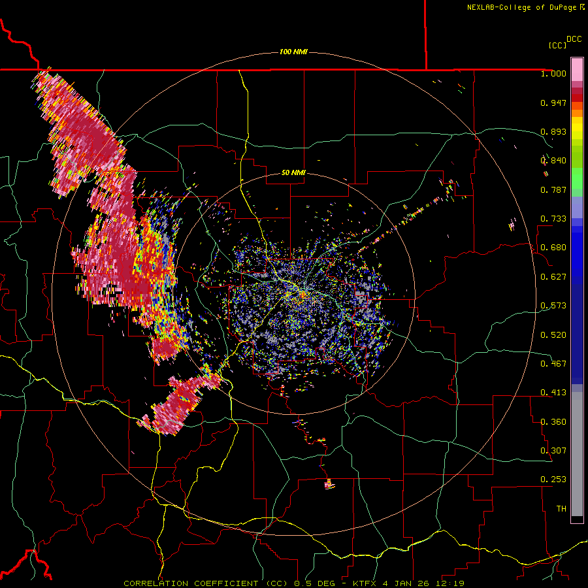Image resolution: width=588 pixels, height=588 pixels.
Task: Click the TH threshold label
Action: (561, 509)
